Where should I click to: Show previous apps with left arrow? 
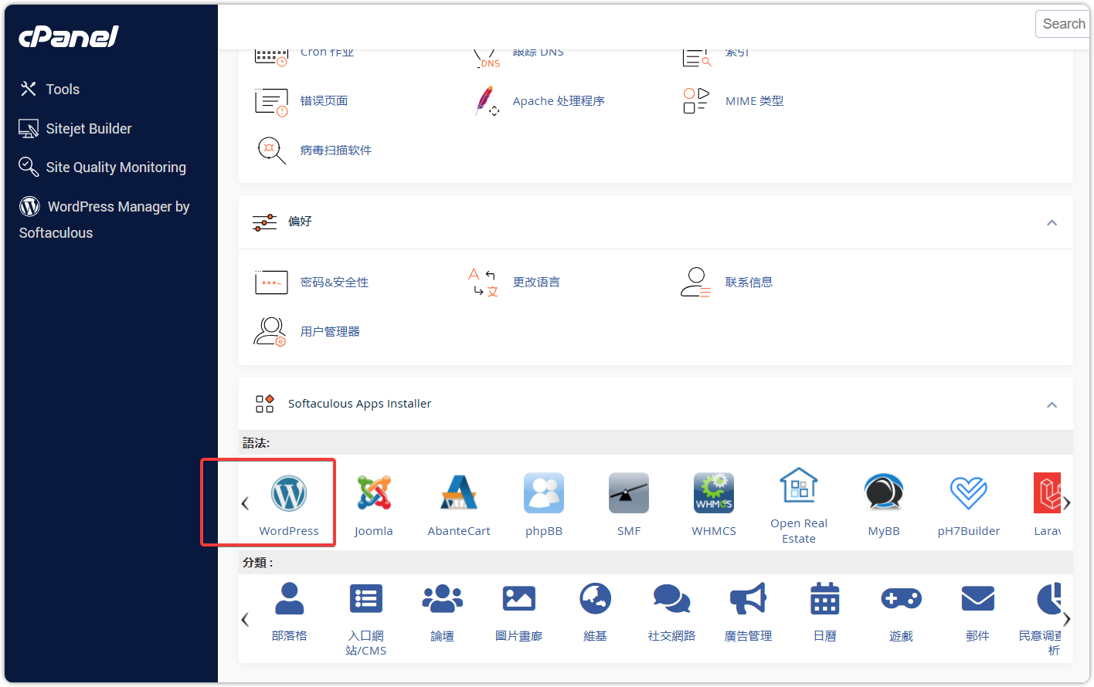245,503
